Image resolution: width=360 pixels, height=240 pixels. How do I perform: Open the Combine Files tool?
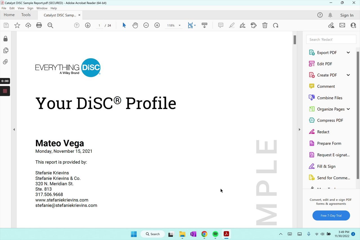point(329,98)
